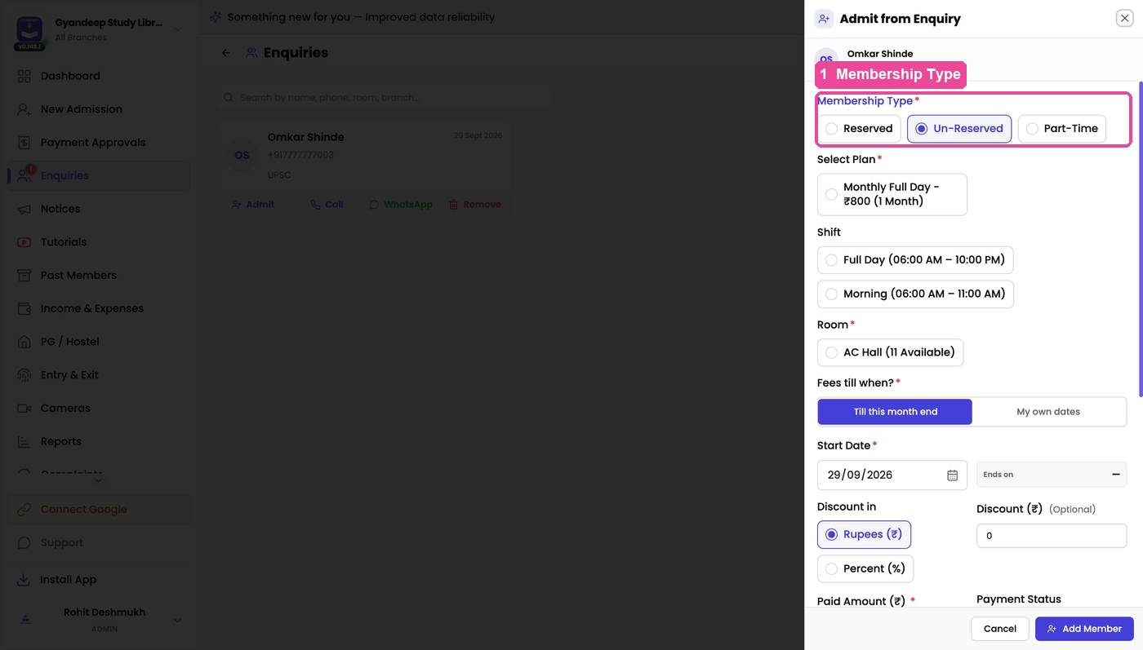Click the back arrow beside Enquiries heading
Viewport: 1143px width, 650px height.
[226, 53]
